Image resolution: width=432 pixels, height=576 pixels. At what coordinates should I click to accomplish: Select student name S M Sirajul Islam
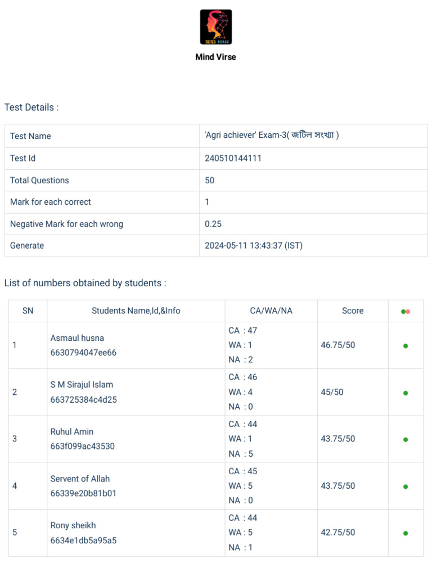coord(82,385)
